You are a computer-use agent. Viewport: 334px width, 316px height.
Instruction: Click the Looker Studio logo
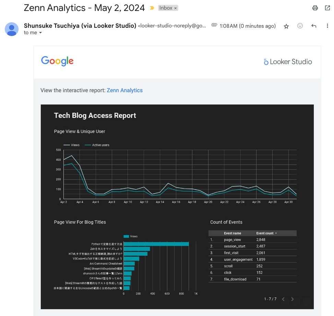288,62
